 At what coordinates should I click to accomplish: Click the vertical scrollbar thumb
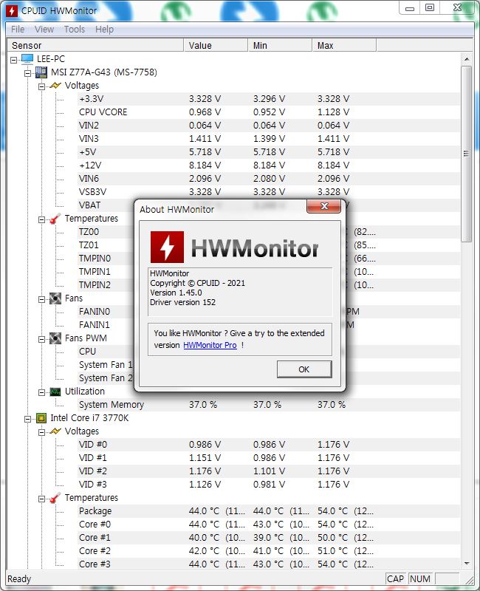(467, 154)
